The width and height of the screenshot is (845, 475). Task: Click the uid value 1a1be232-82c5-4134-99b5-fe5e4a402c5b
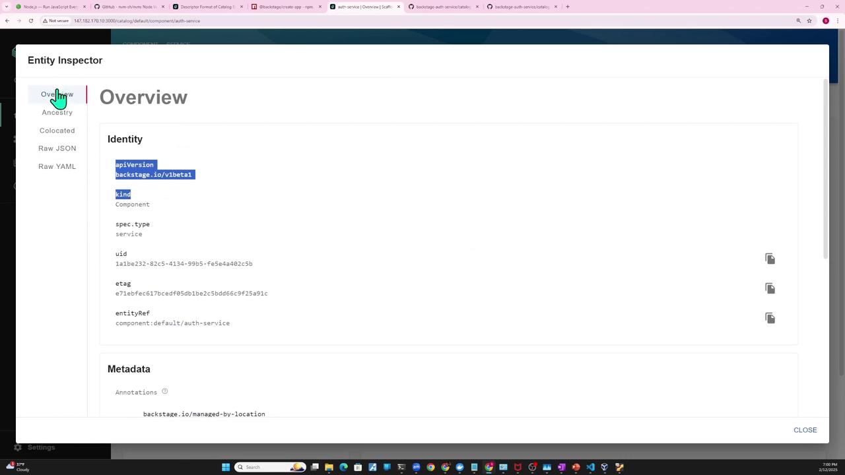click(x=184, y=264)
